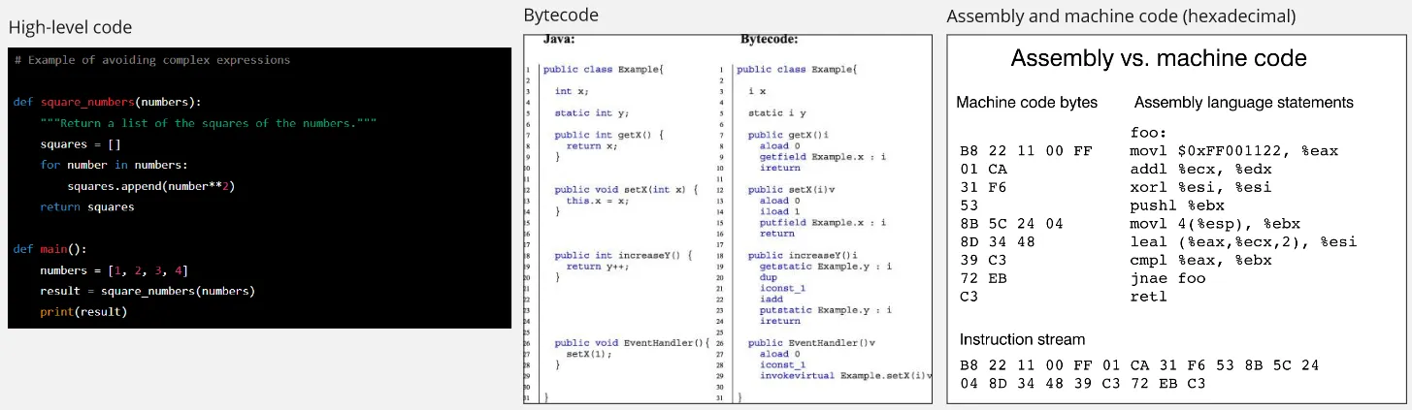The height and width of the screenshot is (410, 1412).
Task: Click the Java versus Bytecode comparison image
Action: tap(728, 219)
